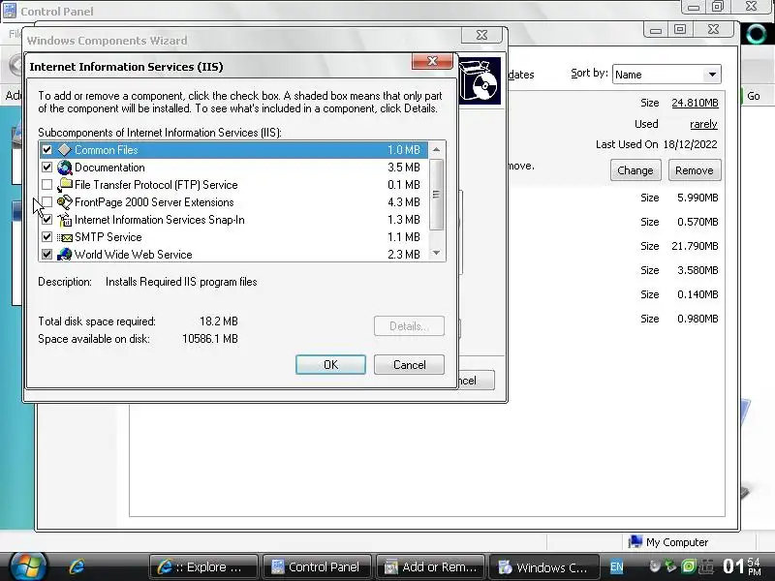Toggle the World Wide Web Service checkbox
The image size is (775, 581).
pos(46,255)
